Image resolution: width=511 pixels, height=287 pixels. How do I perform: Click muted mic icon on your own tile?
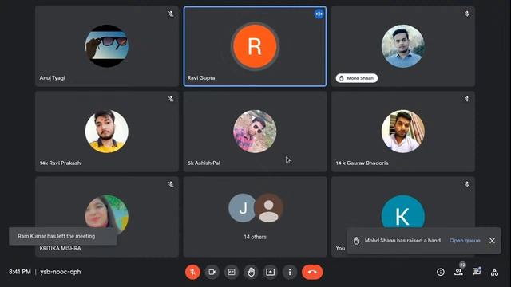coord(467,184)
